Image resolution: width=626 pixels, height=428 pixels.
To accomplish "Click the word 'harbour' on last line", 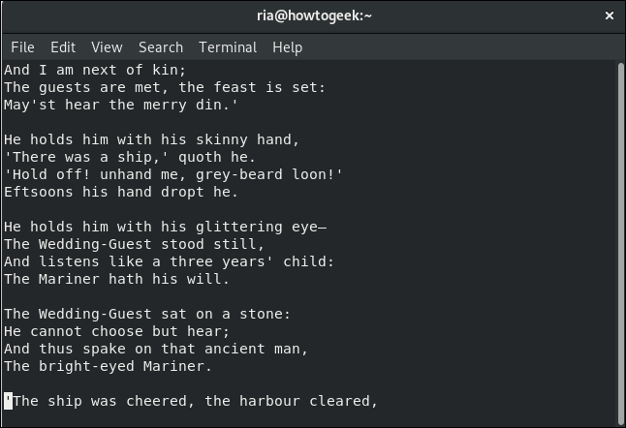I will pyautogui.click(x=269, y=401).
